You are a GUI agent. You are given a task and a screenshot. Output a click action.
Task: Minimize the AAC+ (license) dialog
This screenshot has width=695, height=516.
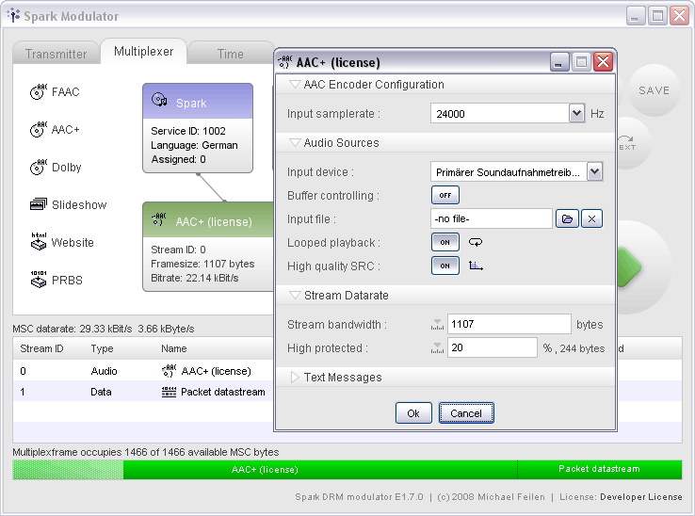pos(559,61)
